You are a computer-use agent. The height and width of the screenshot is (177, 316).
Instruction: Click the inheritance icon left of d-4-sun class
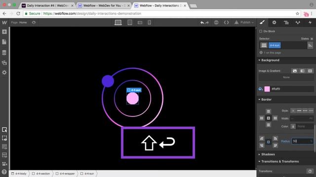click(x=264, y=45)
